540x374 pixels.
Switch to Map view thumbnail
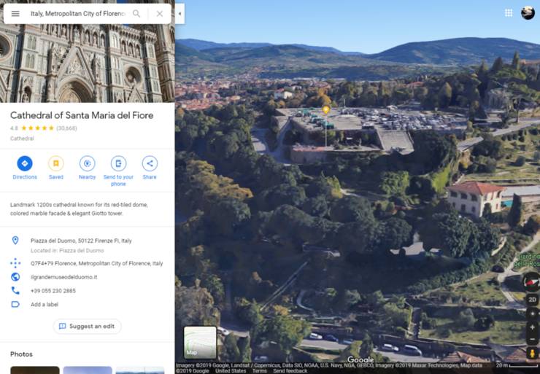[200, 343]
